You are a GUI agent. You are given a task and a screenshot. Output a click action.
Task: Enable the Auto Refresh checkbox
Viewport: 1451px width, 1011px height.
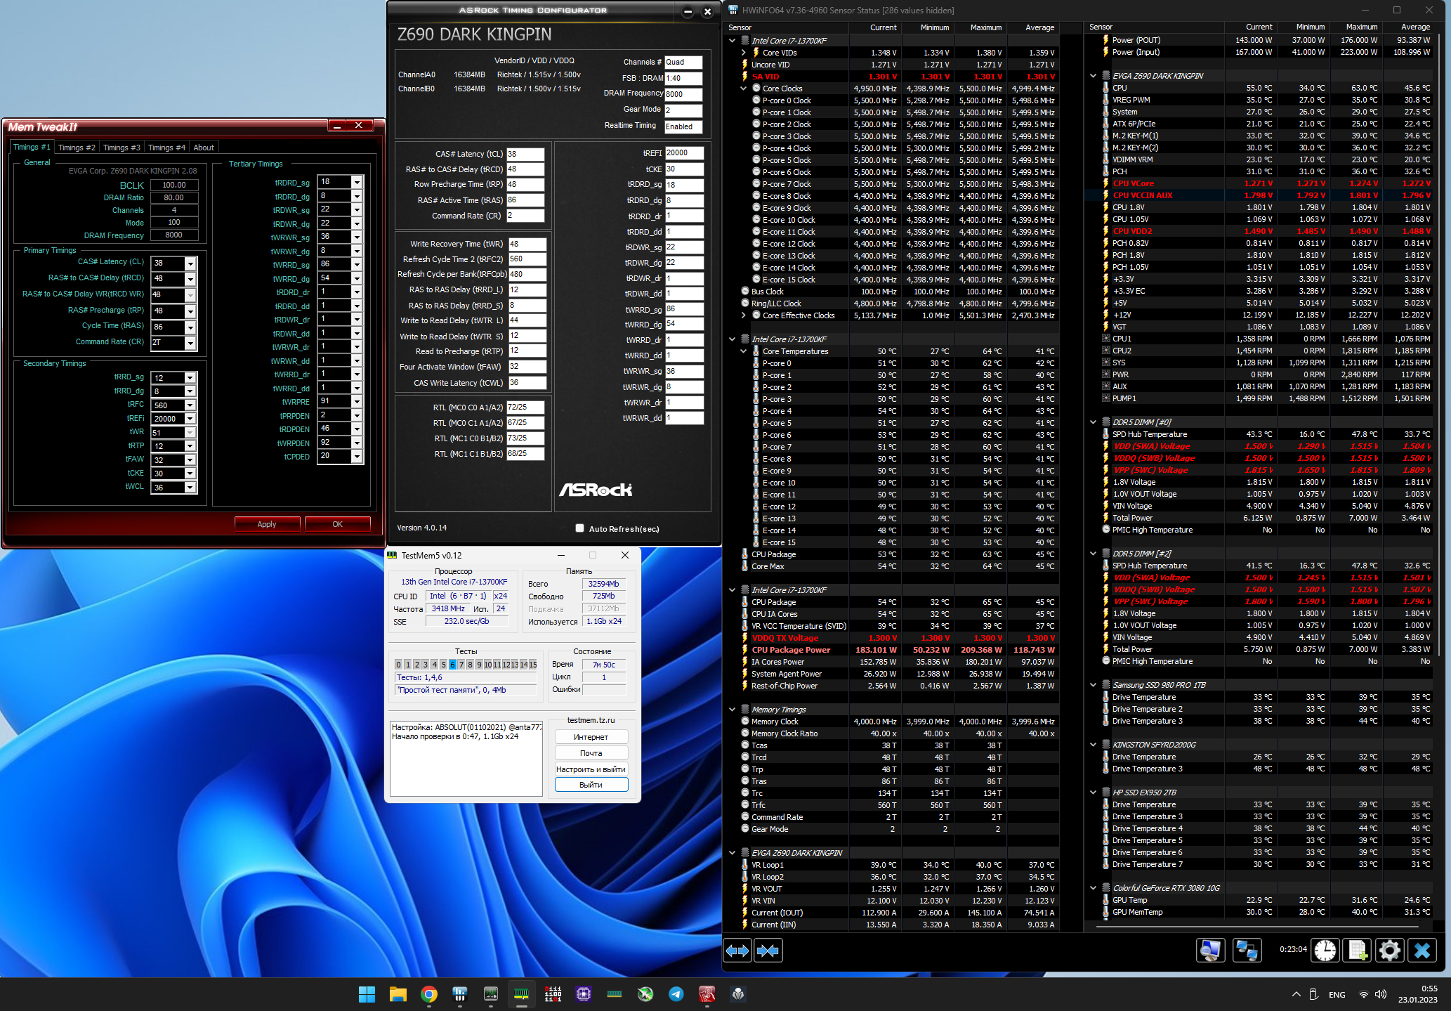tap(579, 528)
